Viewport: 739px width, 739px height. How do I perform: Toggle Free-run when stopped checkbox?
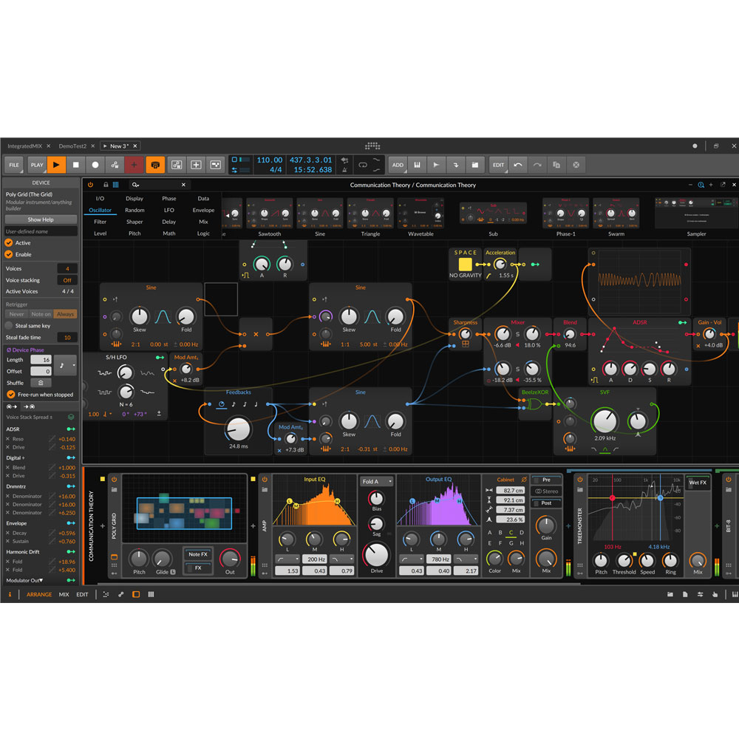tap(11, 395)
